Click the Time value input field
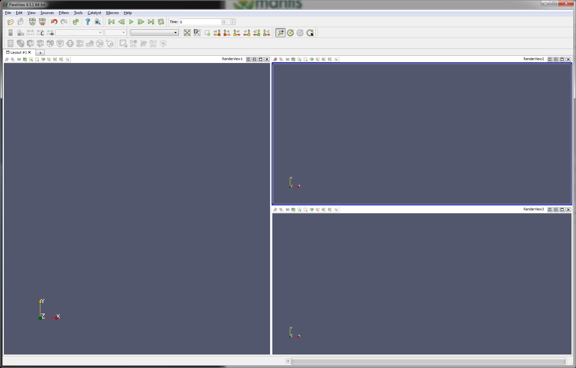The image size is (576, 368). click(x=200, y=22)
